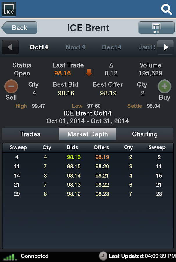Open the Charting tab
The image size is (176, 262).
coord(145,134)
